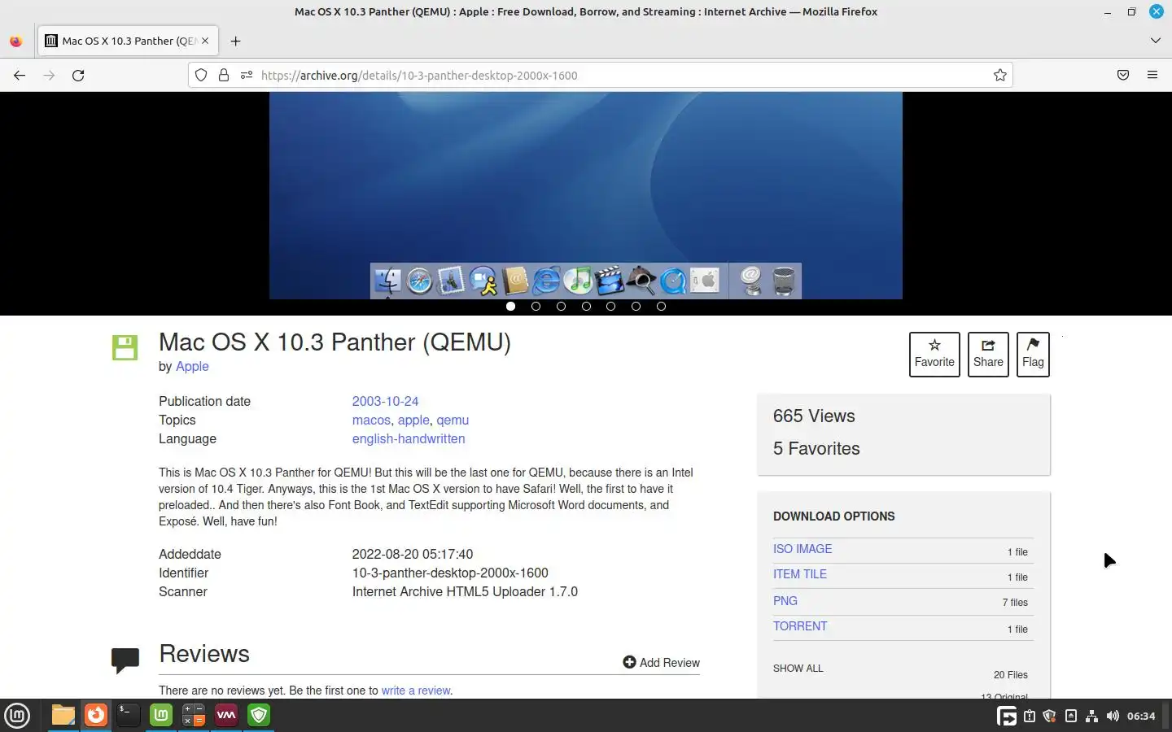The image size is (1172, 732).
Task: Show the fifth carousel screenshot
Action: coord(610,307)
